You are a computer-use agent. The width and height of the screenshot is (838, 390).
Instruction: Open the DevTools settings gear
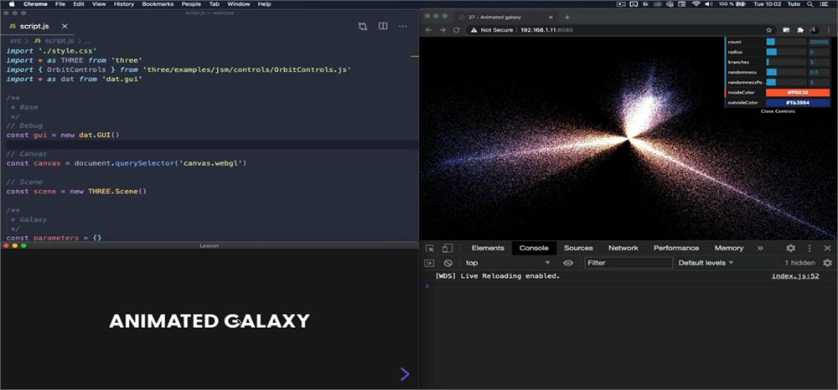[791, 248]
